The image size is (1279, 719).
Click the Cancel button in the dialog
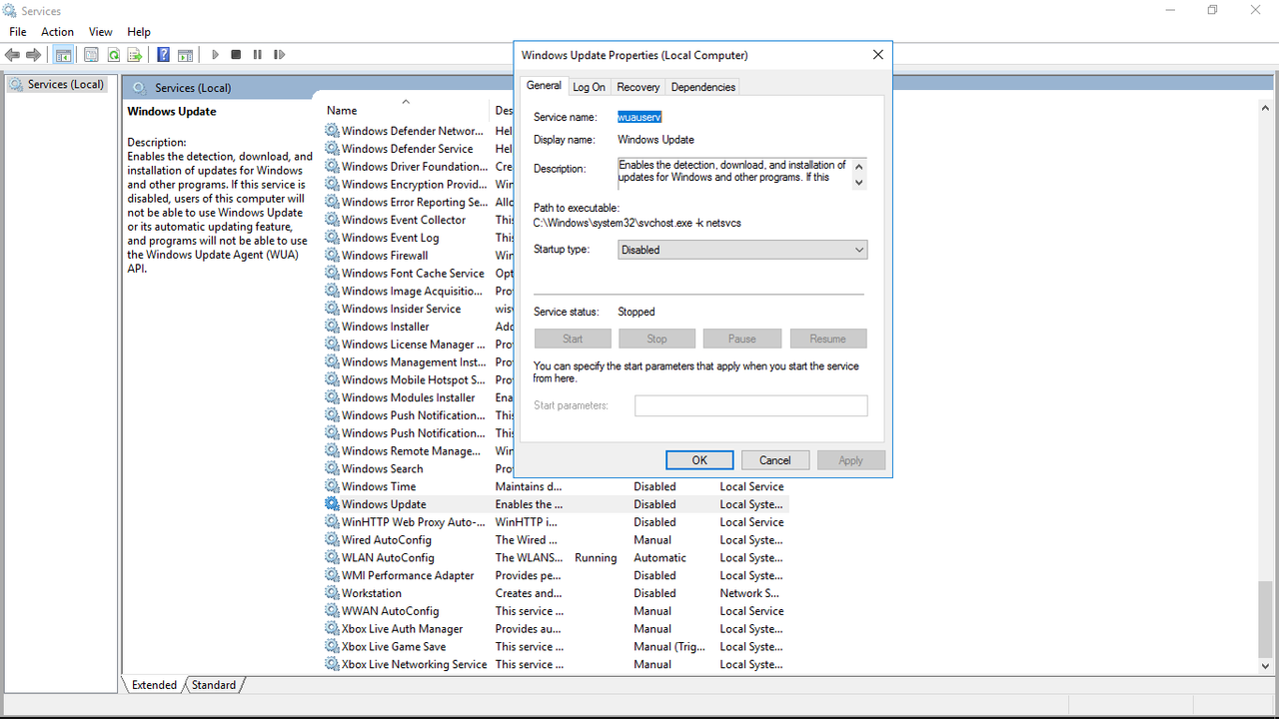tap(775, 460)
